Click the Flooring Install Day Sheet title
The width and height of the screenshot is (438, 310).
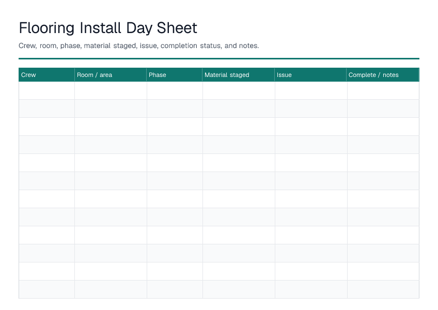point(108,28)
